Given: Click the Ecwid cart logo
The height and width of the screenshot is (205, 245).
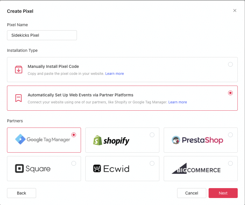Looking at the screenshot, I should coord(97,169).
